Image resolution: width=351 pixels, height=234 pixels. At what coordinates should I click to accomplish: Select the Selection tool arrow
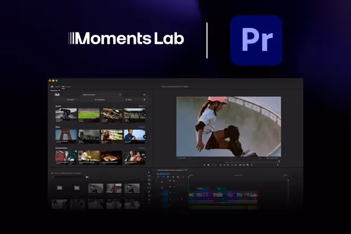[149, 172]
